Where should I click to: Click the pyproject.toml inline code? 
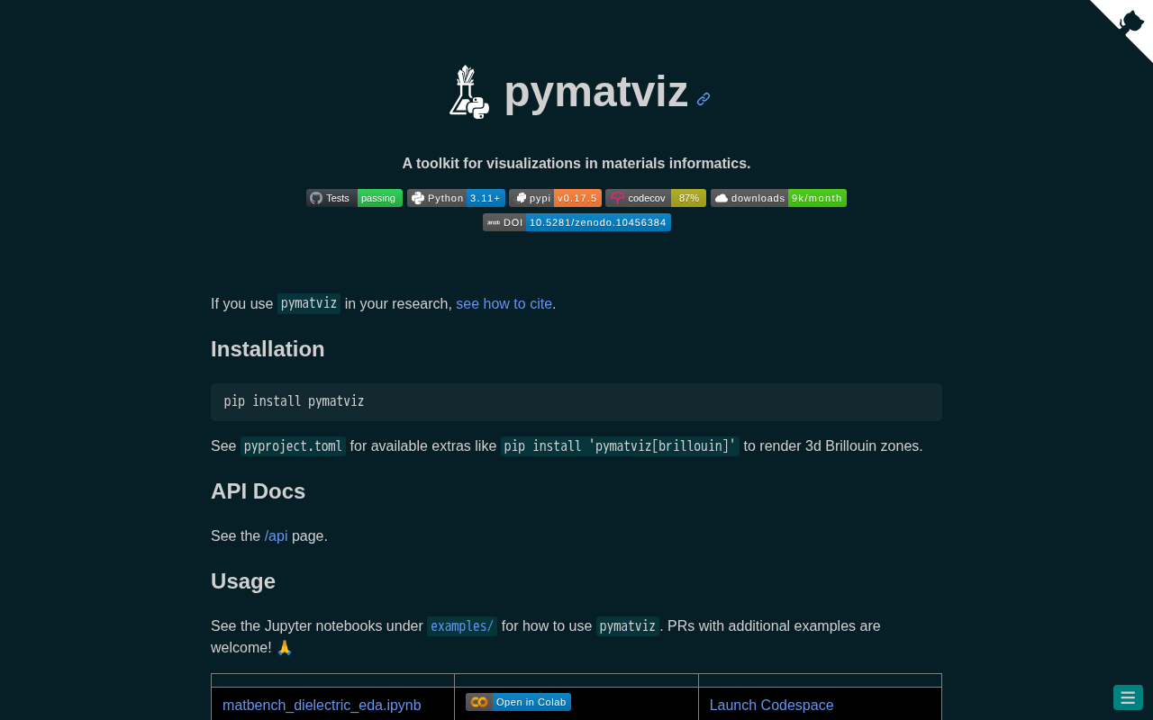pos(293,446)
